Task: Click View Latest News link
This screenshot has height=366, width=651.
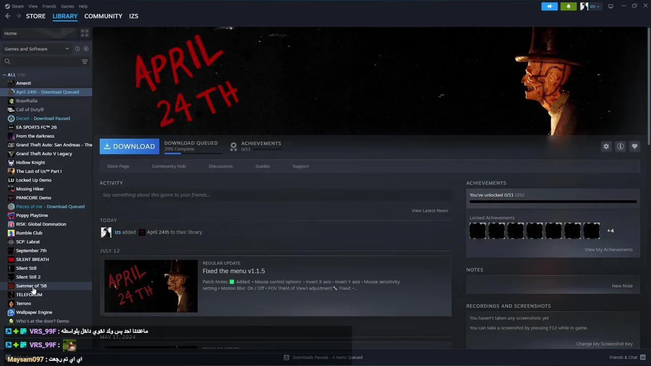Action: [430, 210]
